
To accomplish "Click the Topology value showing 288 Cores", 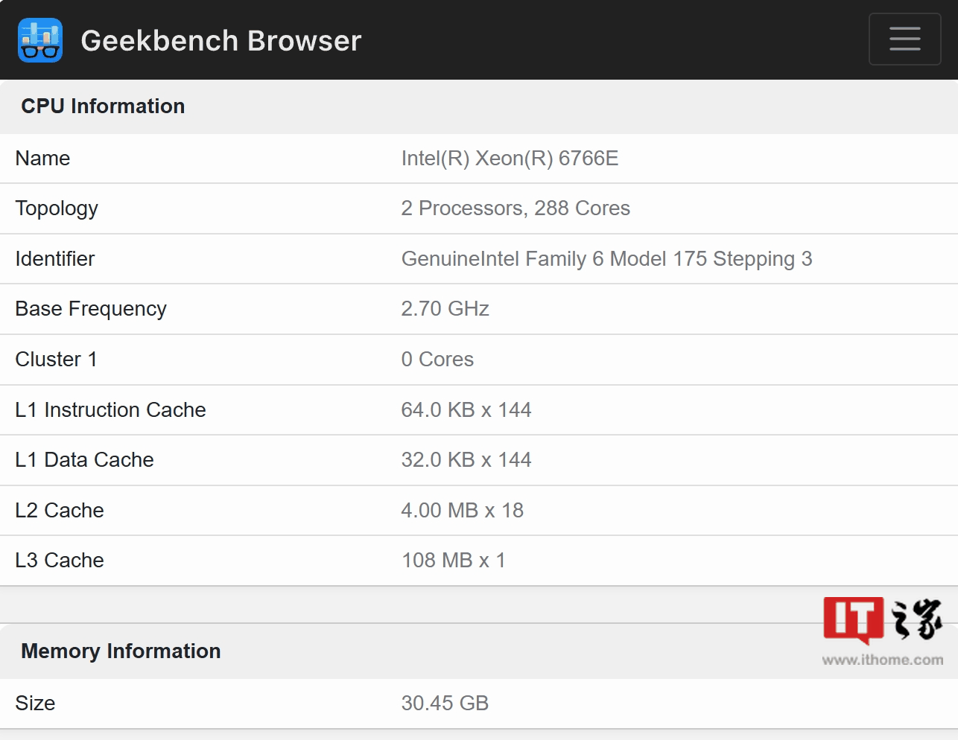I will pyautogui.click(x=516, y=208).
